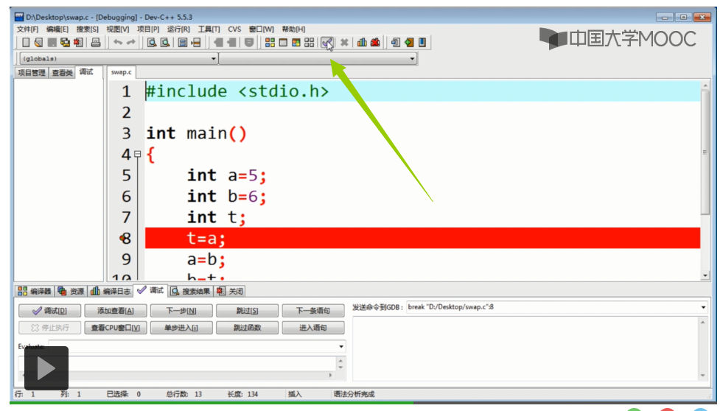Click the Close file icon with red X
The height and width of the screenshot is (411, 723).
click(78, 43)
